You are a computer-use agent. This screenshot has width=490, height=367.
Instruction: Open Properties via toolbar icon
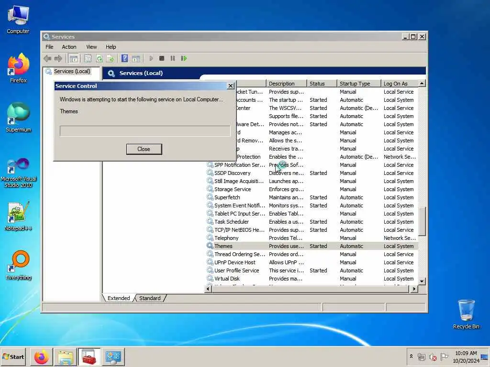[x=88, y=58]
